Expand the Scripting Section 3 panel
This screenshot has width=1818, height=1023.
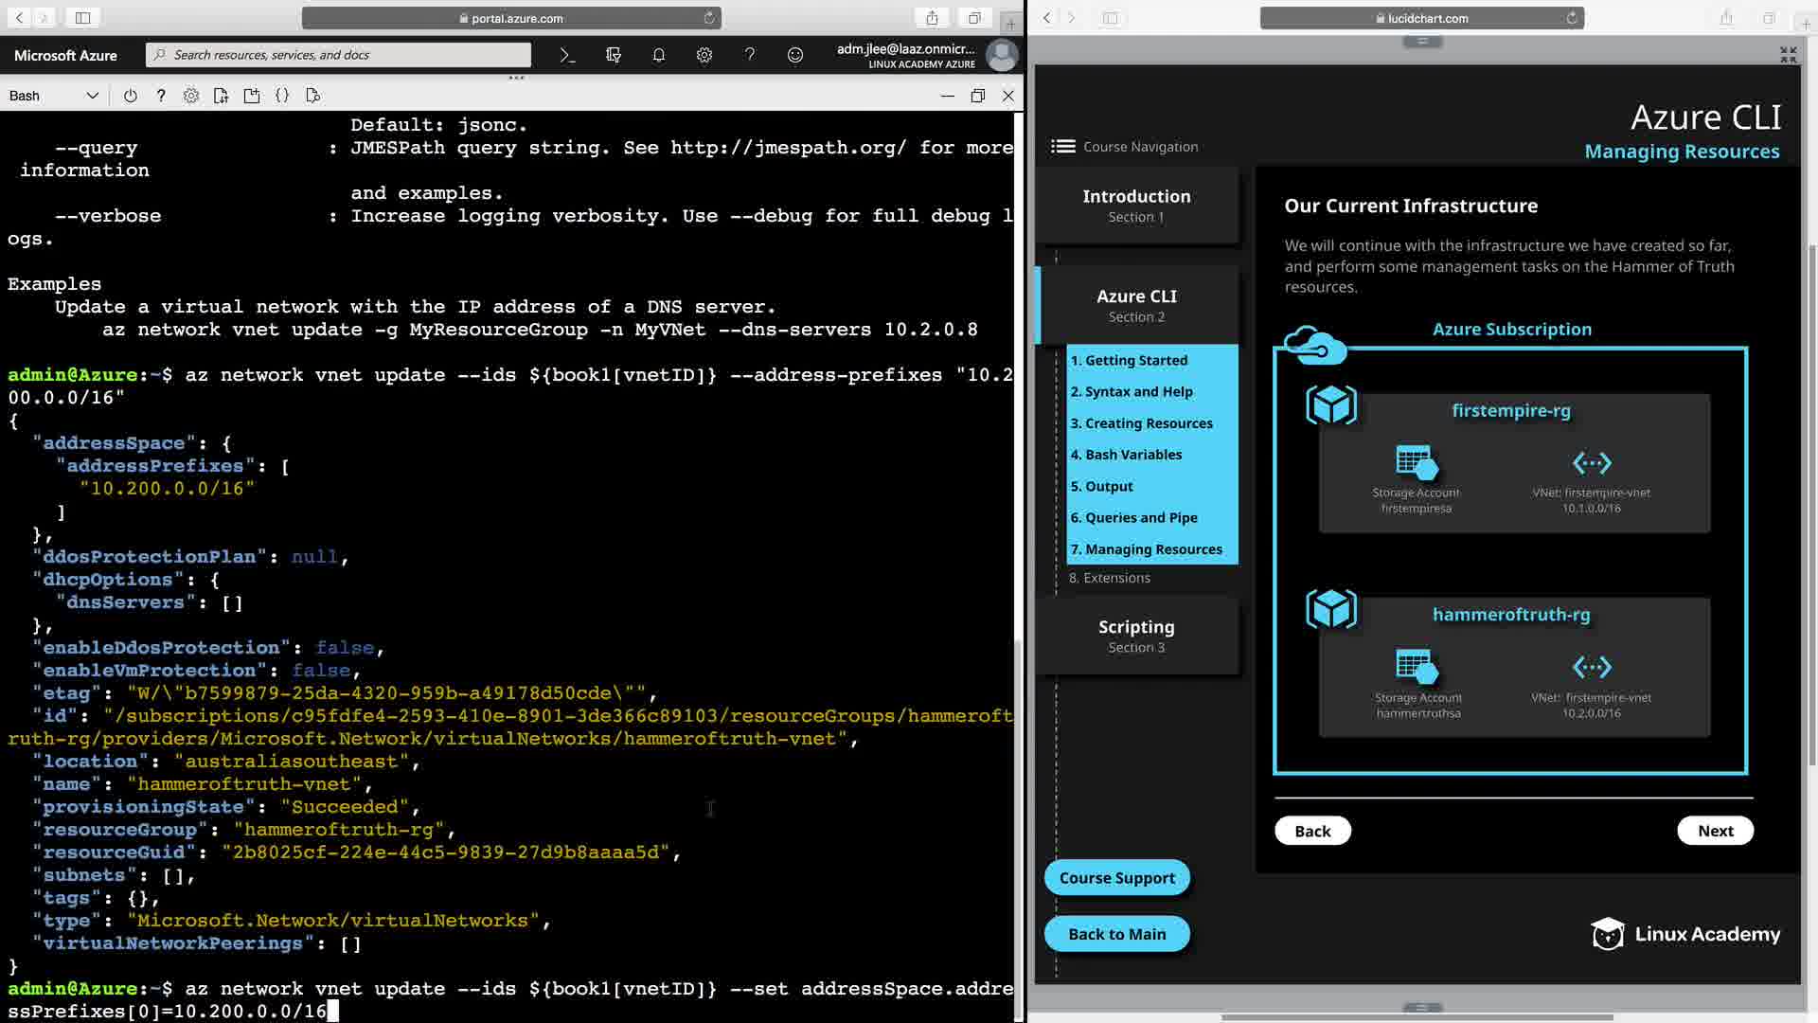1136,636
